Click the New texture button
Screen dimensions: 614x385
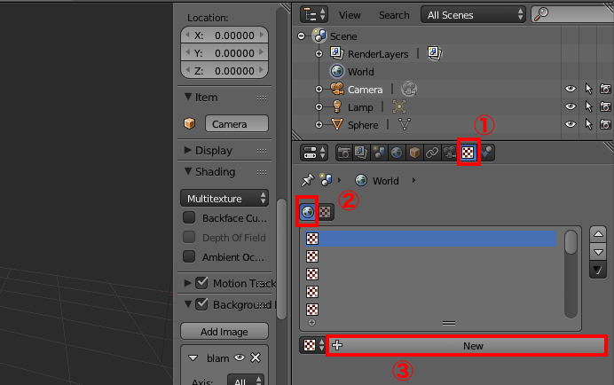click(467, 346)
